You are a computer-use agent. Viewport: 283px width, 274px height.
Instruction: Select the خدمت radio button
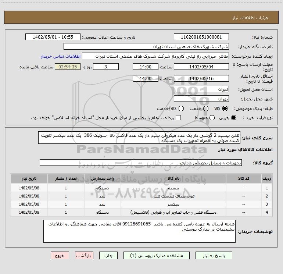click(206, 108)
